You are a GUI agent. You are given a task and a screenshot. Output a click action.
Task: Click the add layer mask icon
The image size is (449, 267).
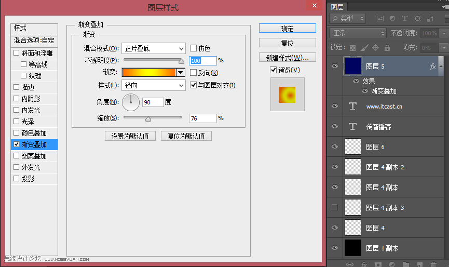coord(378,264)
